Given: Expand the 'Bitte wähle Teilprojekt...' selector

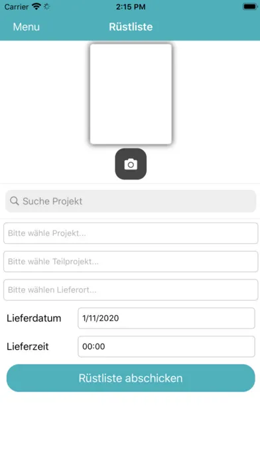Looking at the screenshot, I should tap(131, 262).
